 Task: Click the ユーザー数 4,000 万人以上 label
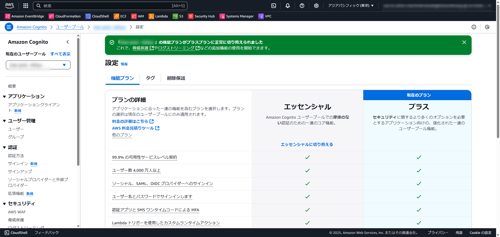(x=136, y=170)
